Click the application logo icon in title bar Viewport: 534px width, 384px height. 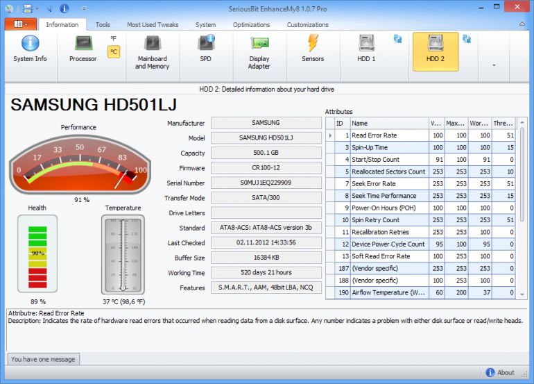[x=9, y=8]
